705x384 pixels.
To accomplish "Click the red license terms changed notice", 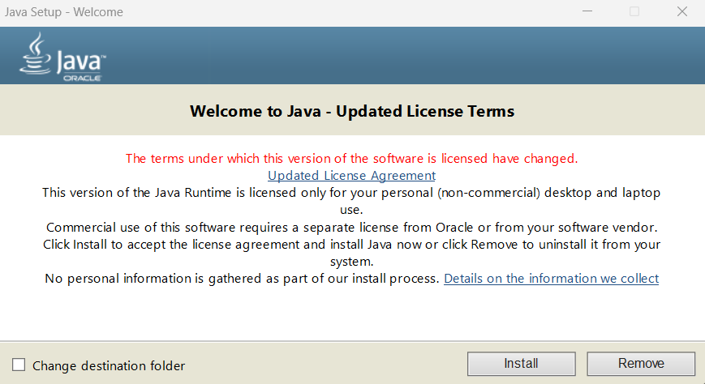I will tap(351, 159).
